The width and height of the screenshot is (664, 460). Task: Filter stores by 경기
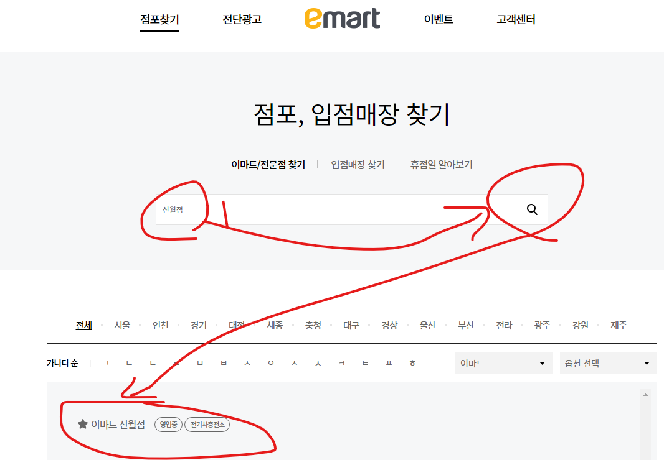point(199,325)
